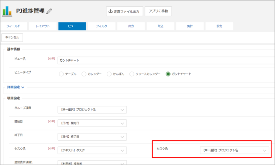Select the テーブル view type radio button
The width and height of the screenshot is (275, 165).
point(61,74)
